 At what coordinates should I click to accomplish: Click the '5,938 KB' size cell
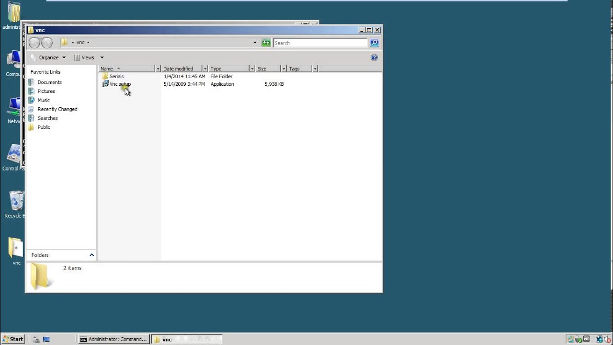[x=274, y=84]
